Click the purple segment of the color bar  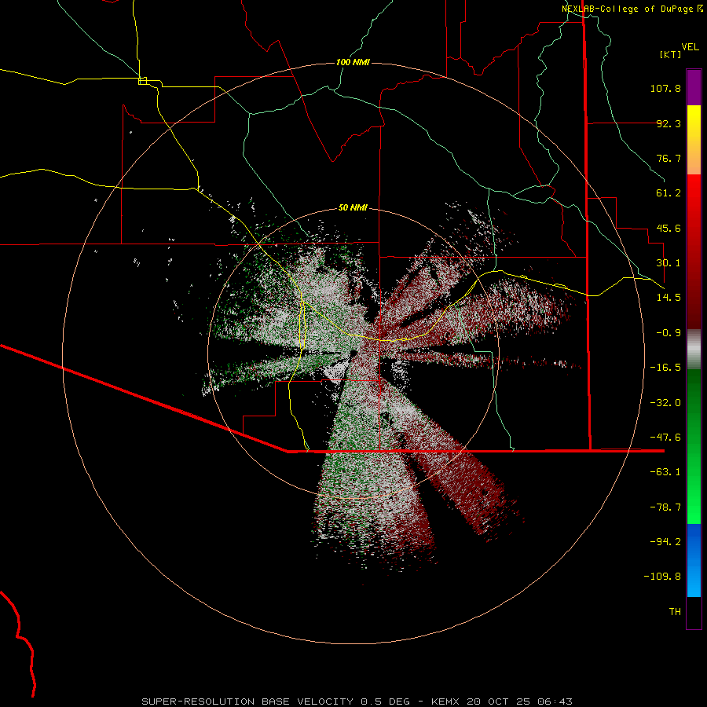coord(694,87)
